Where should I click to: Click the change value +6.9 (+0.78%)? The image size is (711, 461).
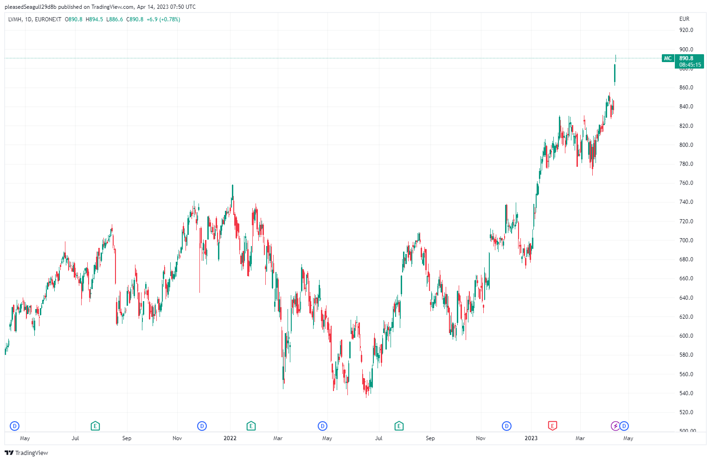[163, 19]
